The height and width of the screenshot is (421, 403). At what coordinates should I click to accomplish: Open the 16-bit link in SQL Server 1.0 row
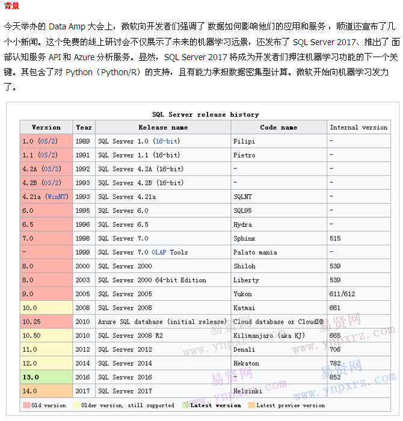[x=167, y=141]
